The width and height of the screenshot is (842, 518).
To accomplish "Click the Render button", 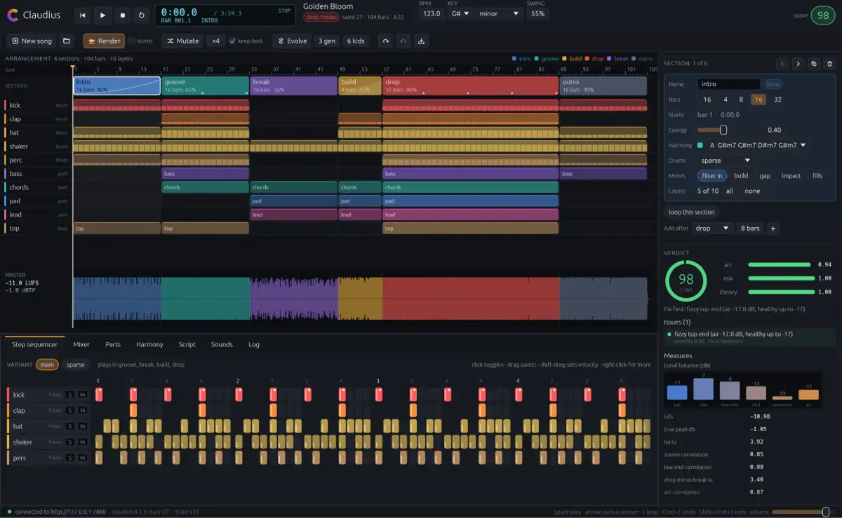I will [104, 41].
